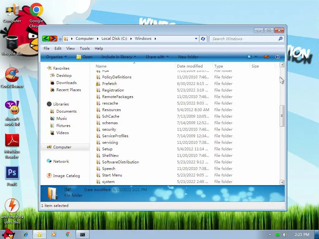
Task: Launch CockCleaner desktop shortcut
Action: [x=12, y=78]
